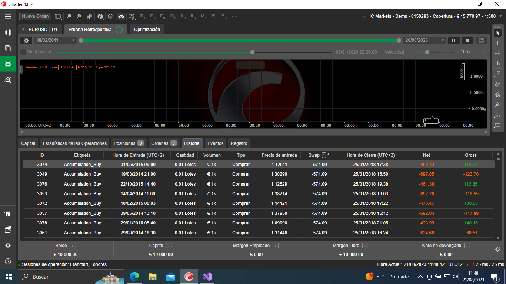This screenshot has height=284, width=506.
Task: Switch to the EURUSD D1 tab
Action: (x=40, y=29)
